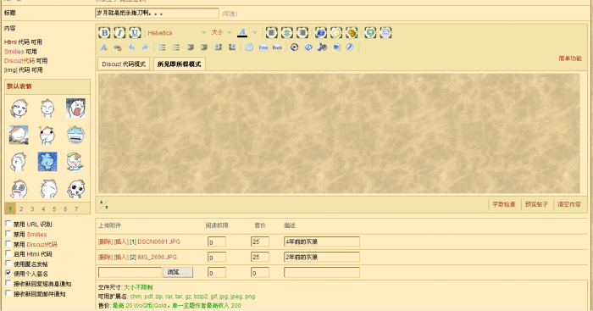The image size is (593, 311).
Task: Edit description field for IMG_2696.JPG
Action: pos(322,258)
